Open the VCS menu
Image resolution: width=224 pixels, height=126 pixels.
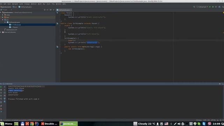click(x=53, y=4)
